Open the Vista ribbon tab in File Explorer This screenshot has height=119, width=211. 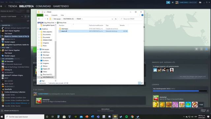[62, 15]
